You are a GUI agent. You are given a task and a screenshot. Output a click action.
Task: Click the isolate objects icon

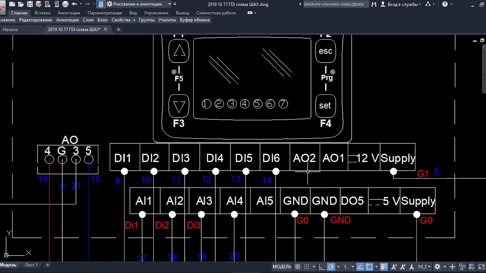coord(462,267)
